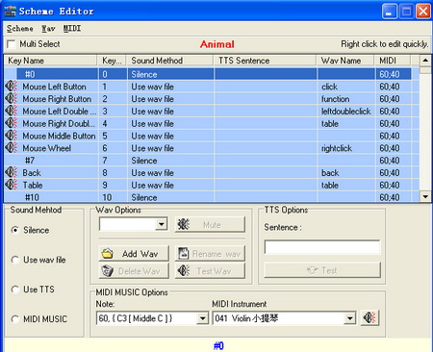Click the speaker icon beside Back row
433x352 pixels.
tap(11, 172)
